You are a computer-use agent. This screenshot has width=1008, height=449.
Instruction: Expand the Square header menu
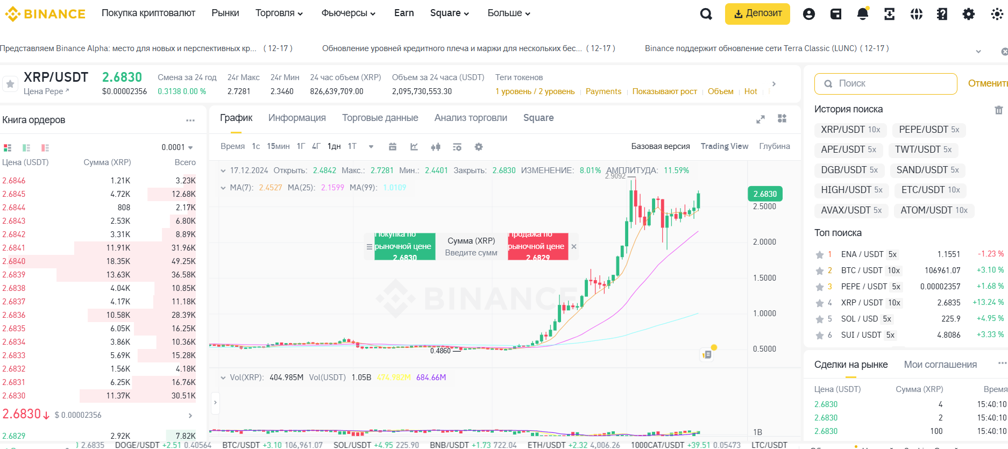coord(450,13)
